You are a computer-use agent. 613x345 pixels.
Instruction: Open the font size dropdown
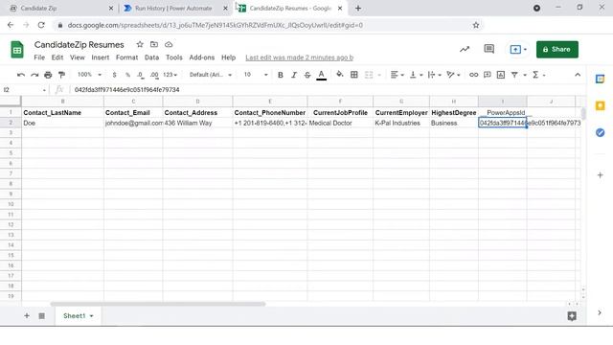tap(256, 75)
